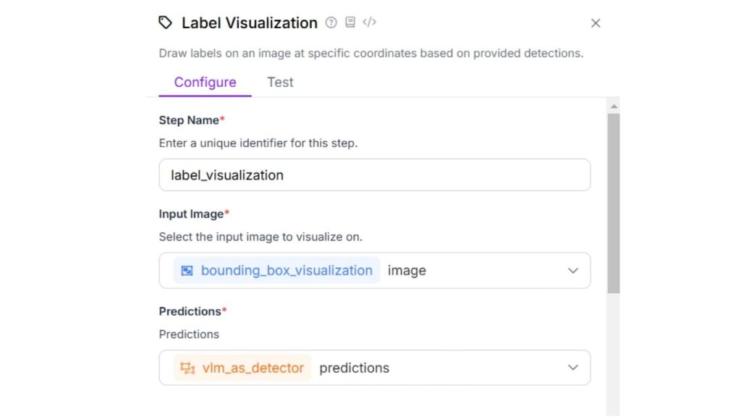Switch to the Test tab
741x417 pixels.
(280, 82)
